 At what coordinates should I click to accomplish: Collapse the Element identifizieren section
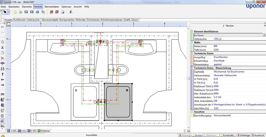192,31
